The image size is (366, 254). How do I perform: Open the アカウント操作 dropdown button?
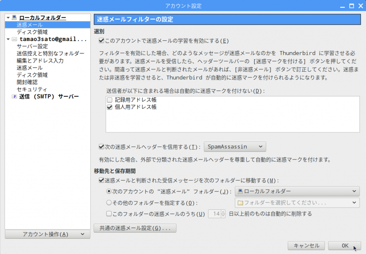click(x=48, y=234)
